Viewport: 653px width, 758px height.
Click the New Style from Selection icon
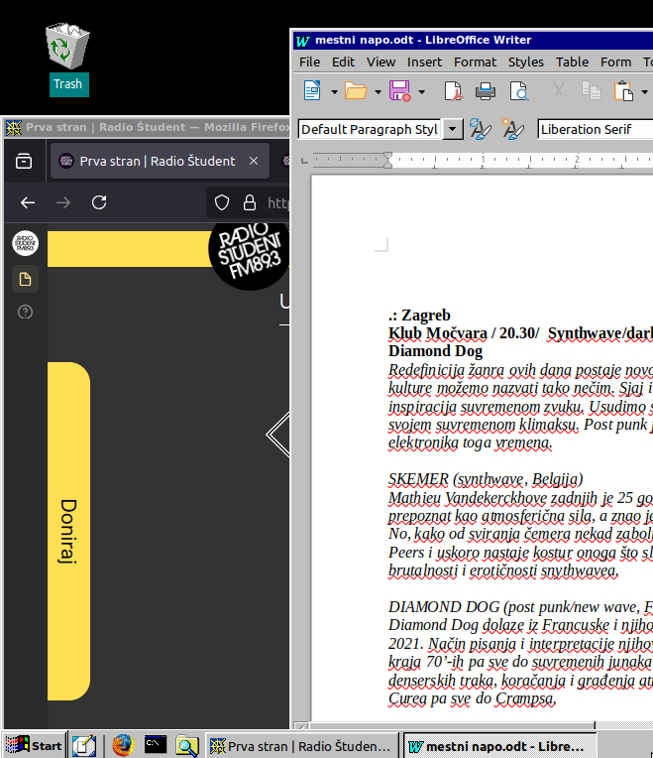point(512,129)
